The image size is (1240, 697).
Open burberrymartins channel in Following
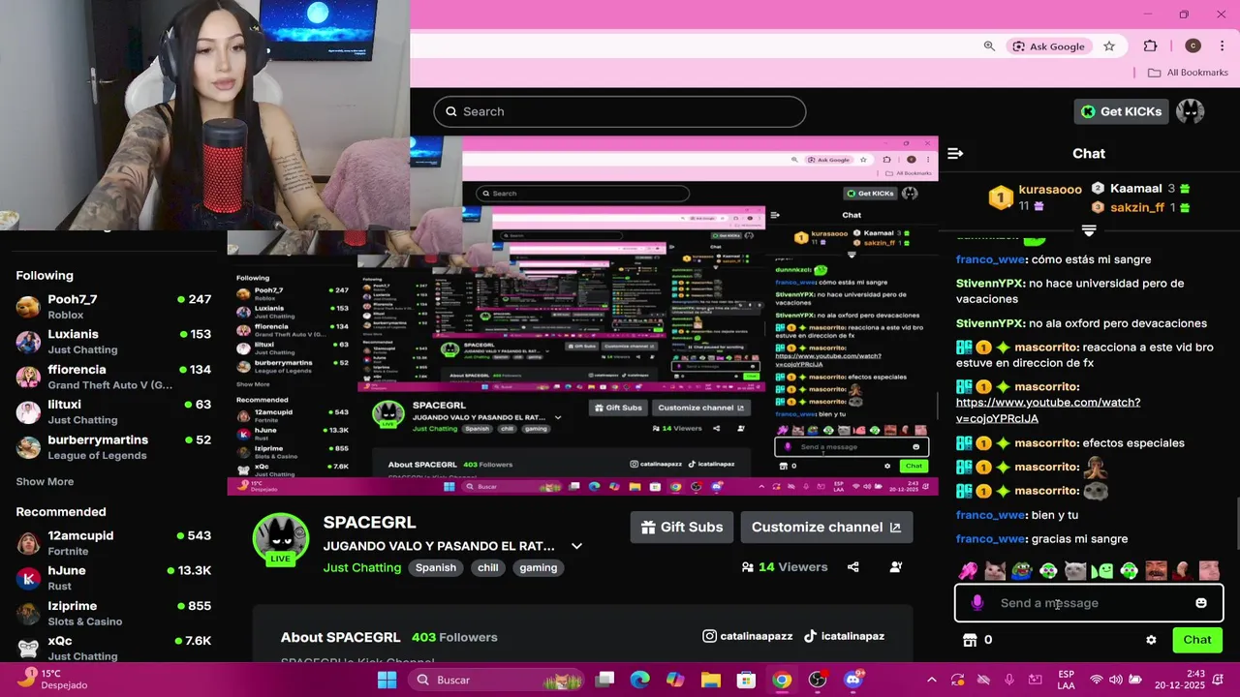point(113,447)
